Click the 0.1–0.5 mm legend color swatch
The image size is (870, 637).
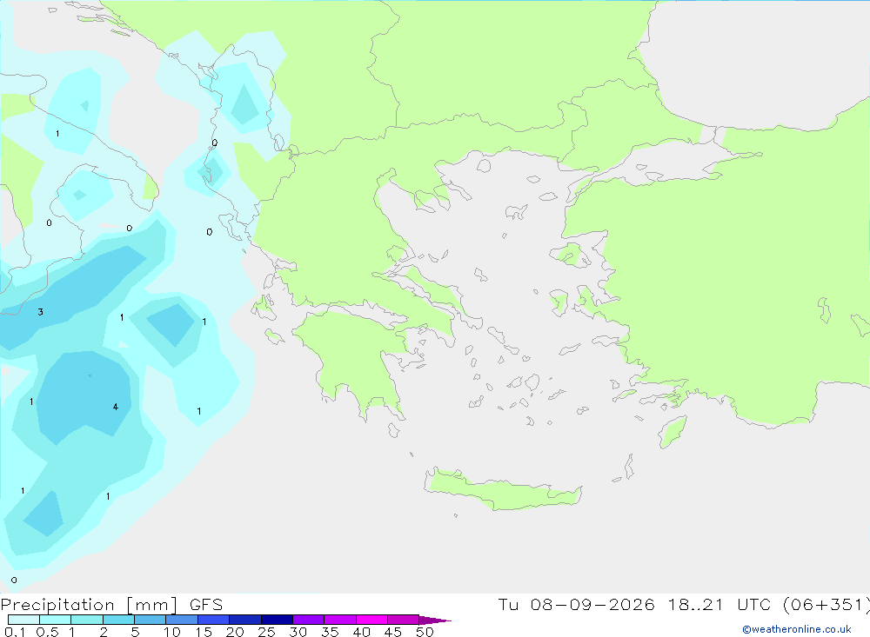(x=23, y=620)
